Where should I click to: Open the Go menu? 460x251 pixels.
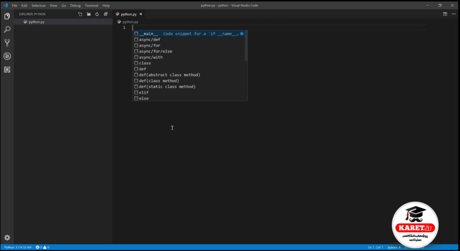click(64, 5)
